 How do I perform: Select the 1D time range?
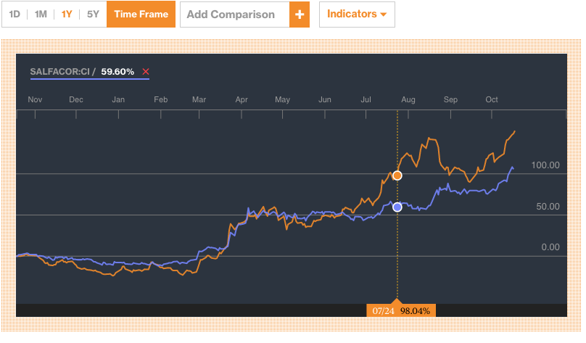15,15
